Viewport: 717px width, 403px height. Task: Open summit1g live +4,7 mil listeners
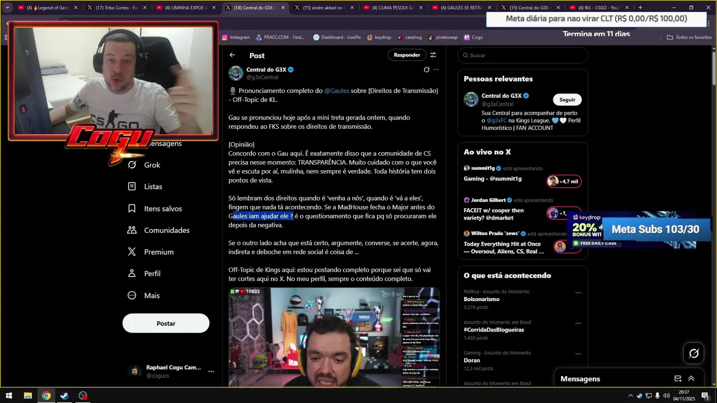point(564,181)
